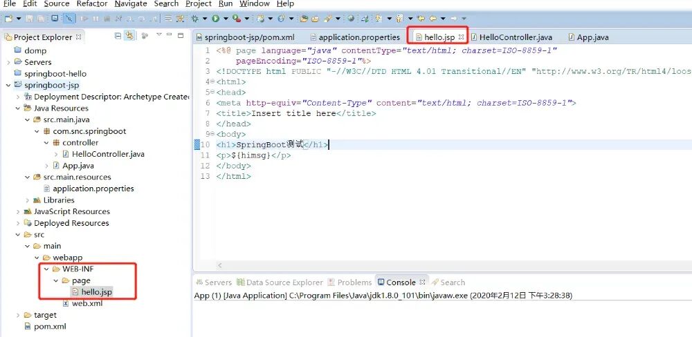Image resolution: width=692 pixels, height=337 pixels.
Task: Open the Window menu
Action: coord(255,4)
